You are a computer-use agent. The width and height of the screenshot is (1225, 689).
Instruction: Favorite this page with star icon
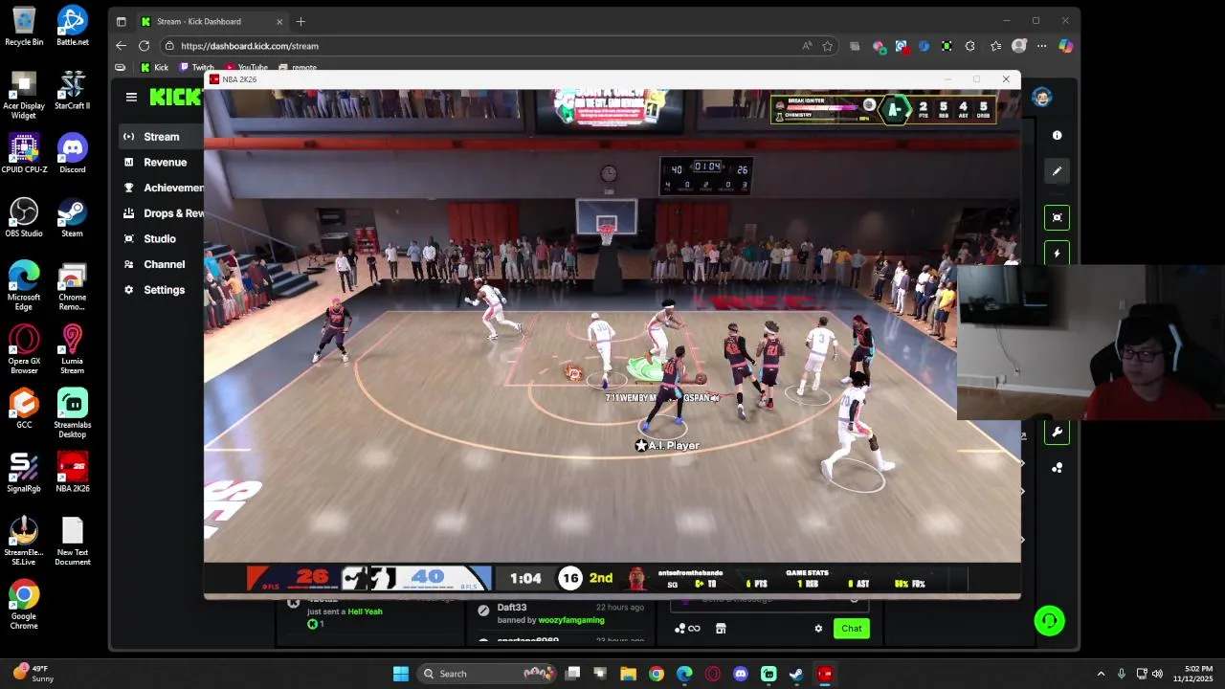point(828,46)
